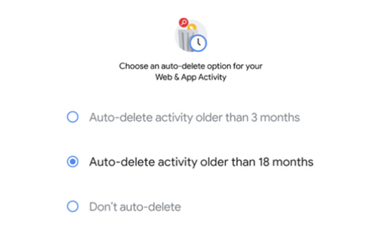Screen dimensions: 378x236
Task: Click the label "Auto-delete activity older than 18 months"
Action: click(201, 162)
